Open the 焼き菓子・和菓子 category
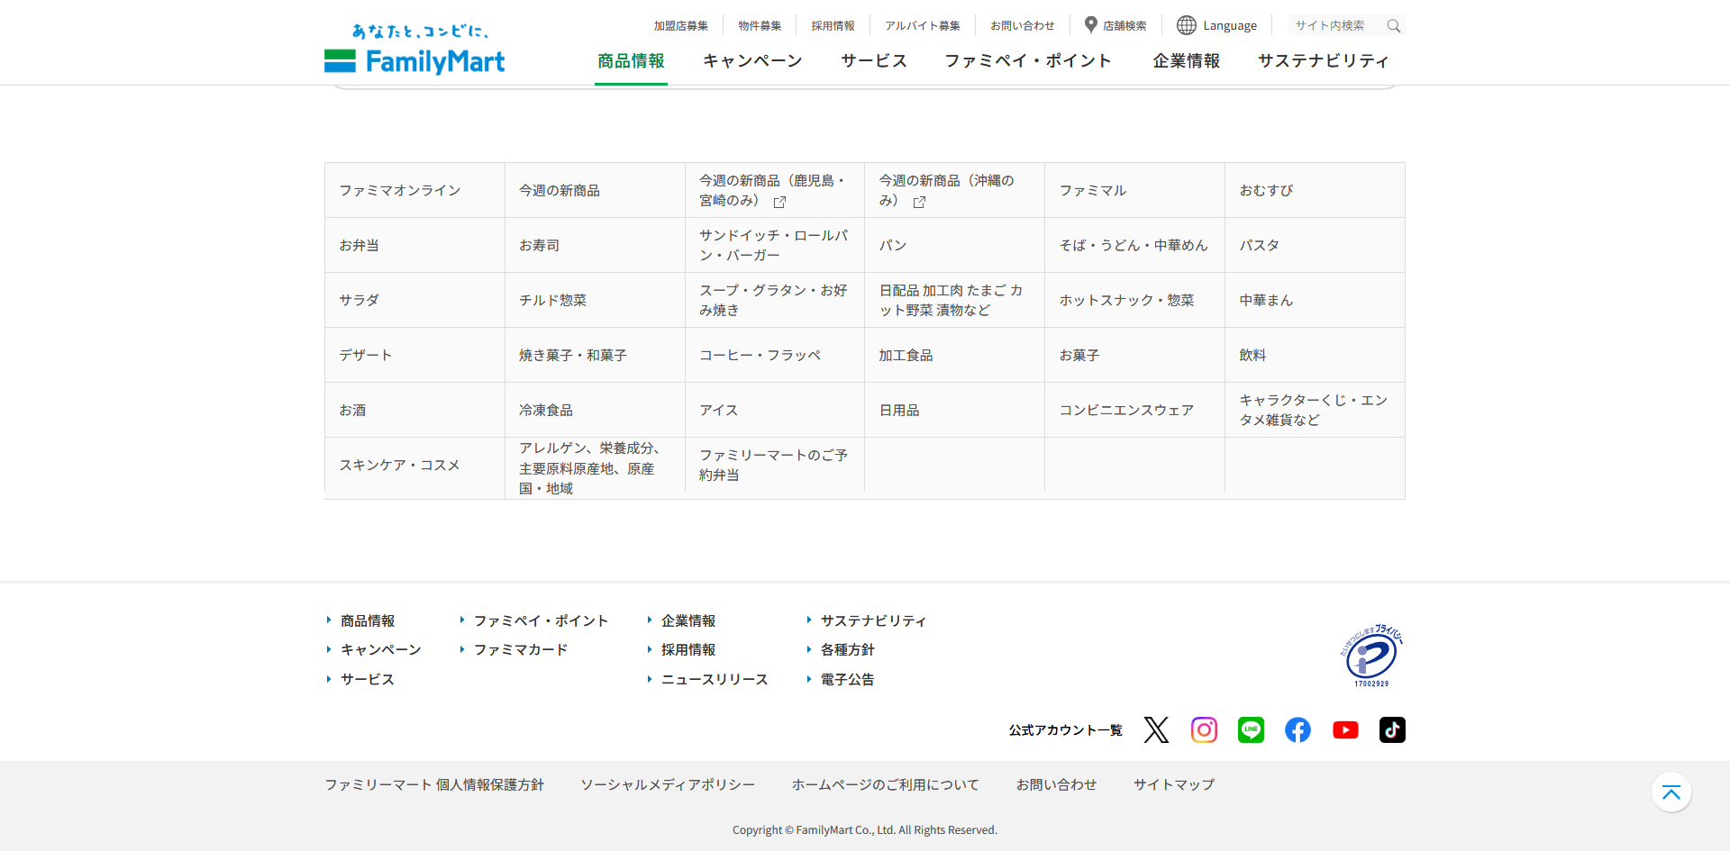 pyautogui.click(x=595, y=355)
